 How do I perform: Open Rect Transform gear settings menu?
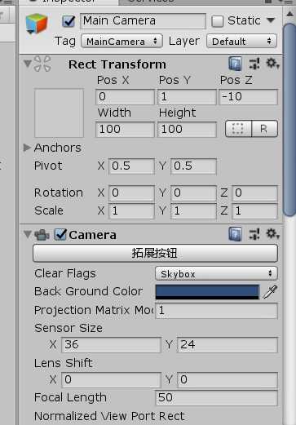tap(272, 64)
